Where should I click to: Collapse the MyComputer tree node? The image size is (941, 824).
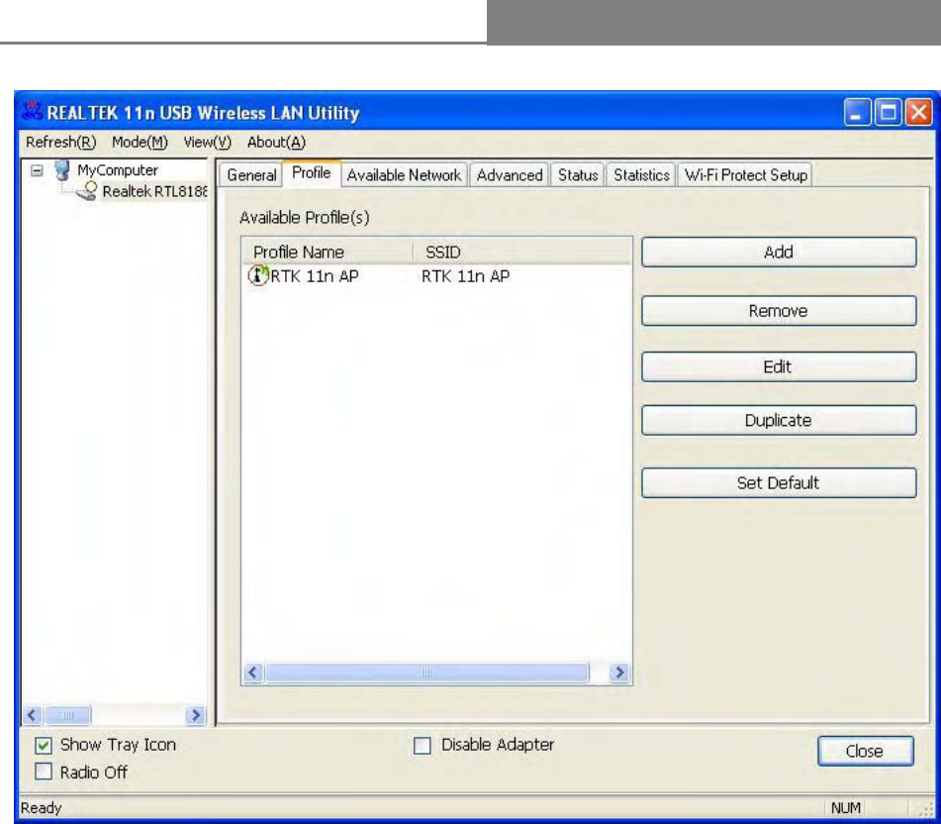pos(38,170)
